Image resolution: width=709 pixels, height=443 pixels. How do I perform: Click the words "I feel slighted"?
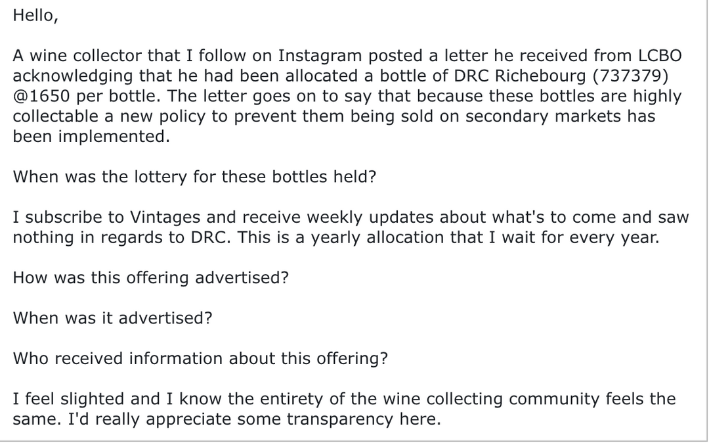69,399
